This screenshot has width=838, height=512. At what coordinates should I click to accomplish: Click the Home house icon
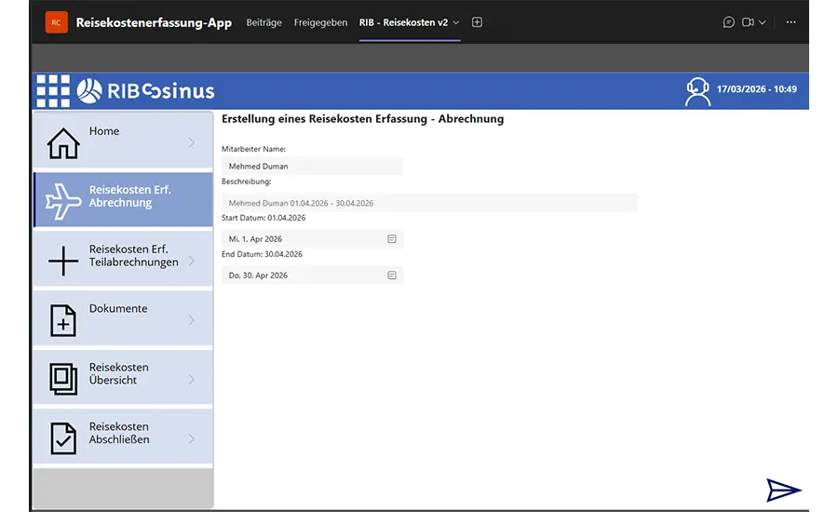(x=63, y=143)
